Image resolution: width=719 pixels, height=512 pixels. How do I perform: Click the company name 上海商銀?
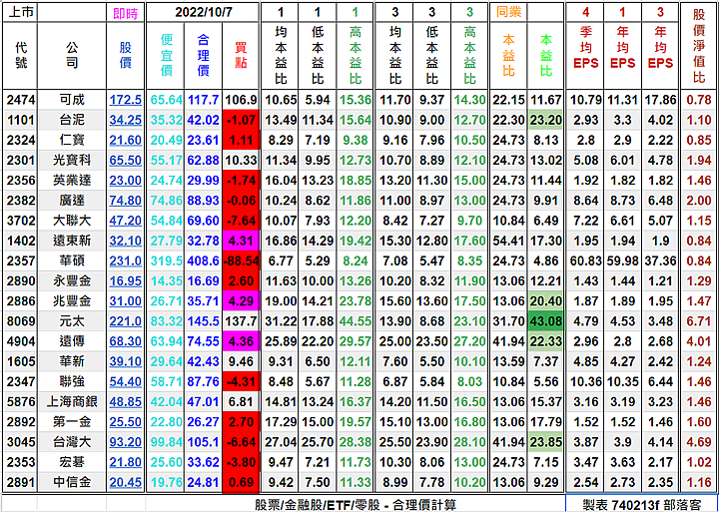click(72, 402)
